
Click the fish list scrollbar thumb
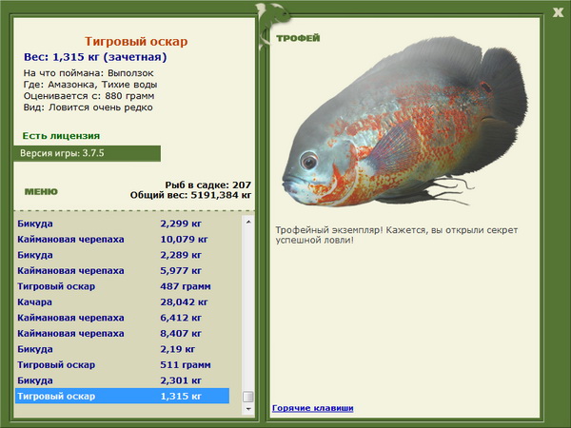[248, 397]
